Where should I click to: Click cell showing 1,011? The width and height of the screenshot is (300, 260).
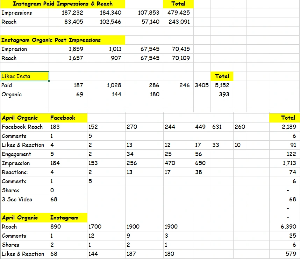106,49
